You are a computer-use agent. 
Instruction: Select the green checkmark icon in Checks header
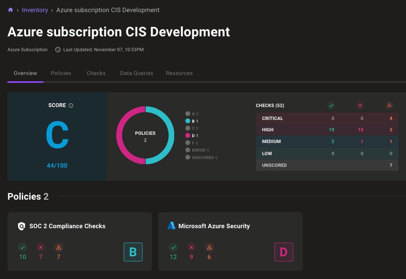click(x=331, y=105)
